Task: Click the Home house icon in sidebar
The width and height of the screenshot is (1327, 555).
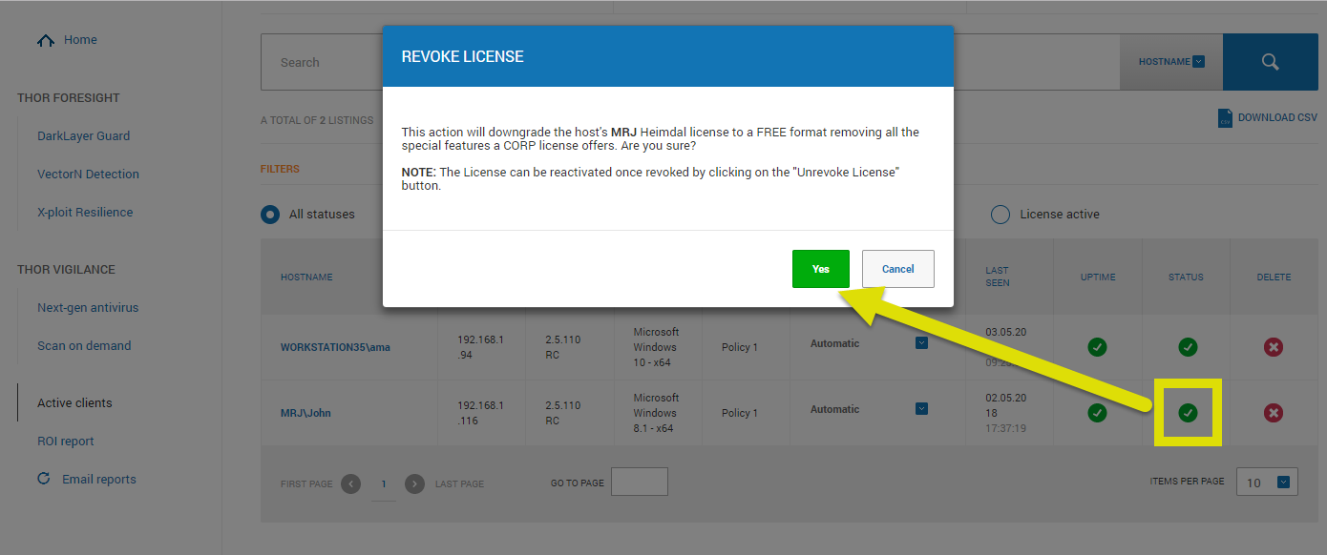Action: [x=45, y=40]
